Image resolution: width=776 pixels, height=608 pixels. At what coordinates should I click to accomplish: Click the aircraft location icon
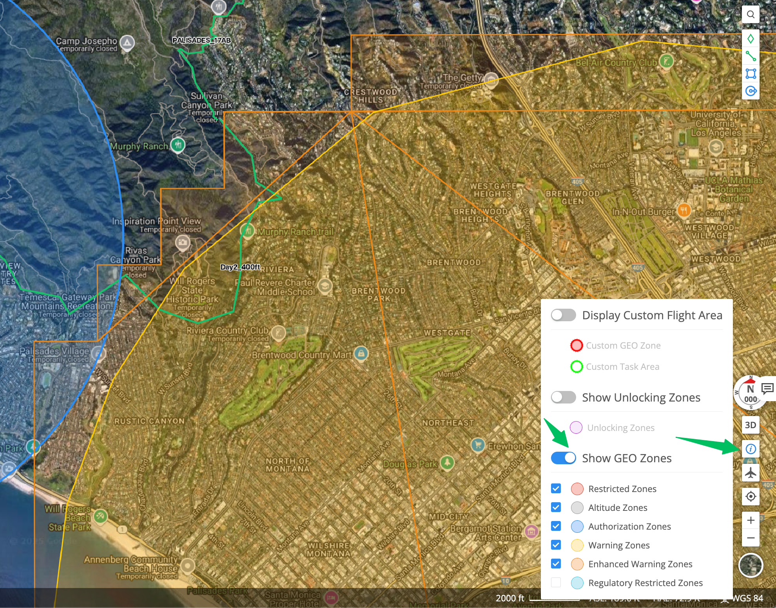point(751,473)
